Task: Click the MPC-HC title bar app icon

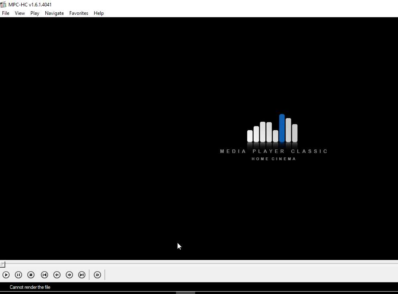Action: click(3, 4)
